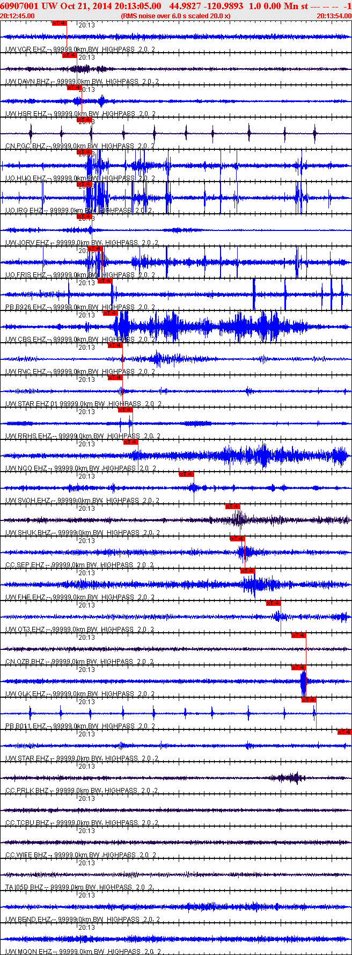Click the red pick flag on UW.OT3 trace
The width and height of the screenshot is (352, 955).
273,603
